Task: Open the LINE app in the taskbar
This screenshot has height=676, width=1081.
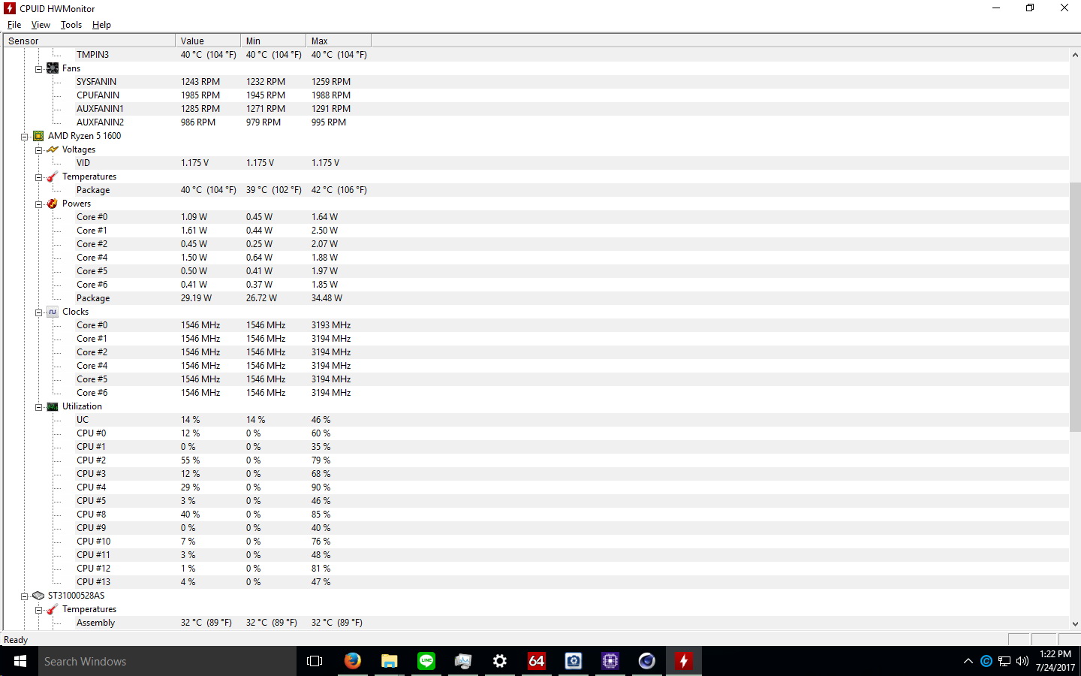Action: [x=426, y=661]
